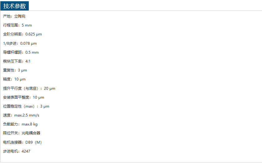Select the 位置稳定性（max）3 μm line
Screen dimensions: 262x164
(26, 106)
